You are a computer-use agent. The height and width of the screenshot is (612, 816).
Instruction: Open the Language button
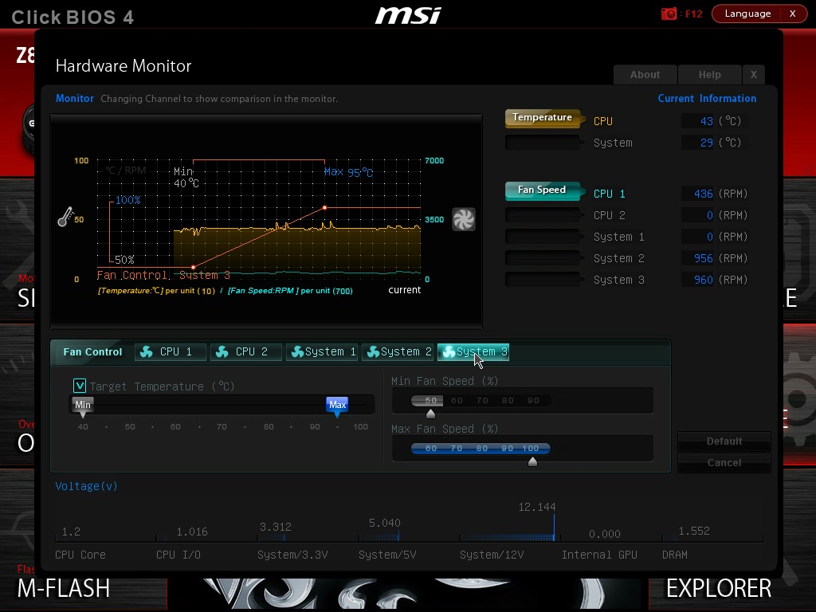(x=747, y=14)
